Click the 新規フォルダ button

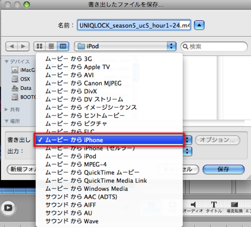click(x=22, y=169)
